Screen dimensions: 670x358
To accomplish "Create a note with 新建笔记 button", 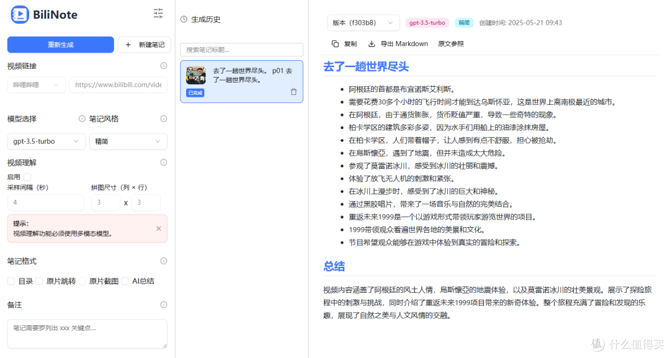I will [144, 45].
